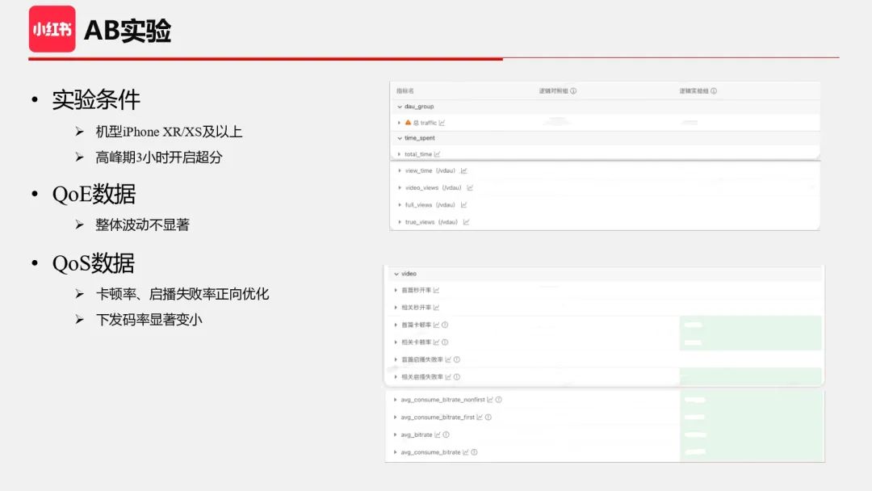Expand the full_views (/vdau) row triangle
Image resolution: width=872 pixels, height=491 pixels.
(x=400, y=205)
